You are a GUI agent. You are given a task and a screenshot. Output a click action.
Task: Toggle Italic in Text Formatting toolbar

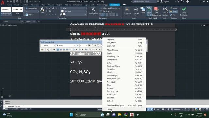point(92,46)
